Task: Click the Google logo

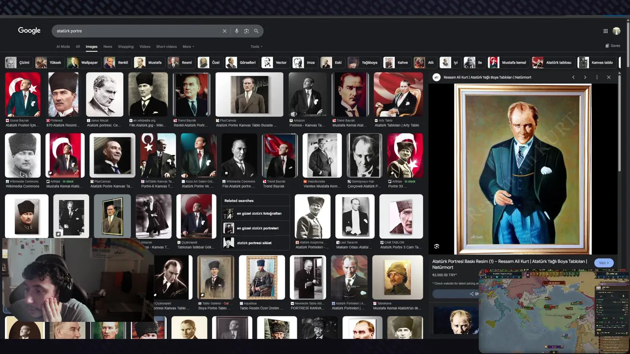Action: pyautogui.click(x=29, y=30)
